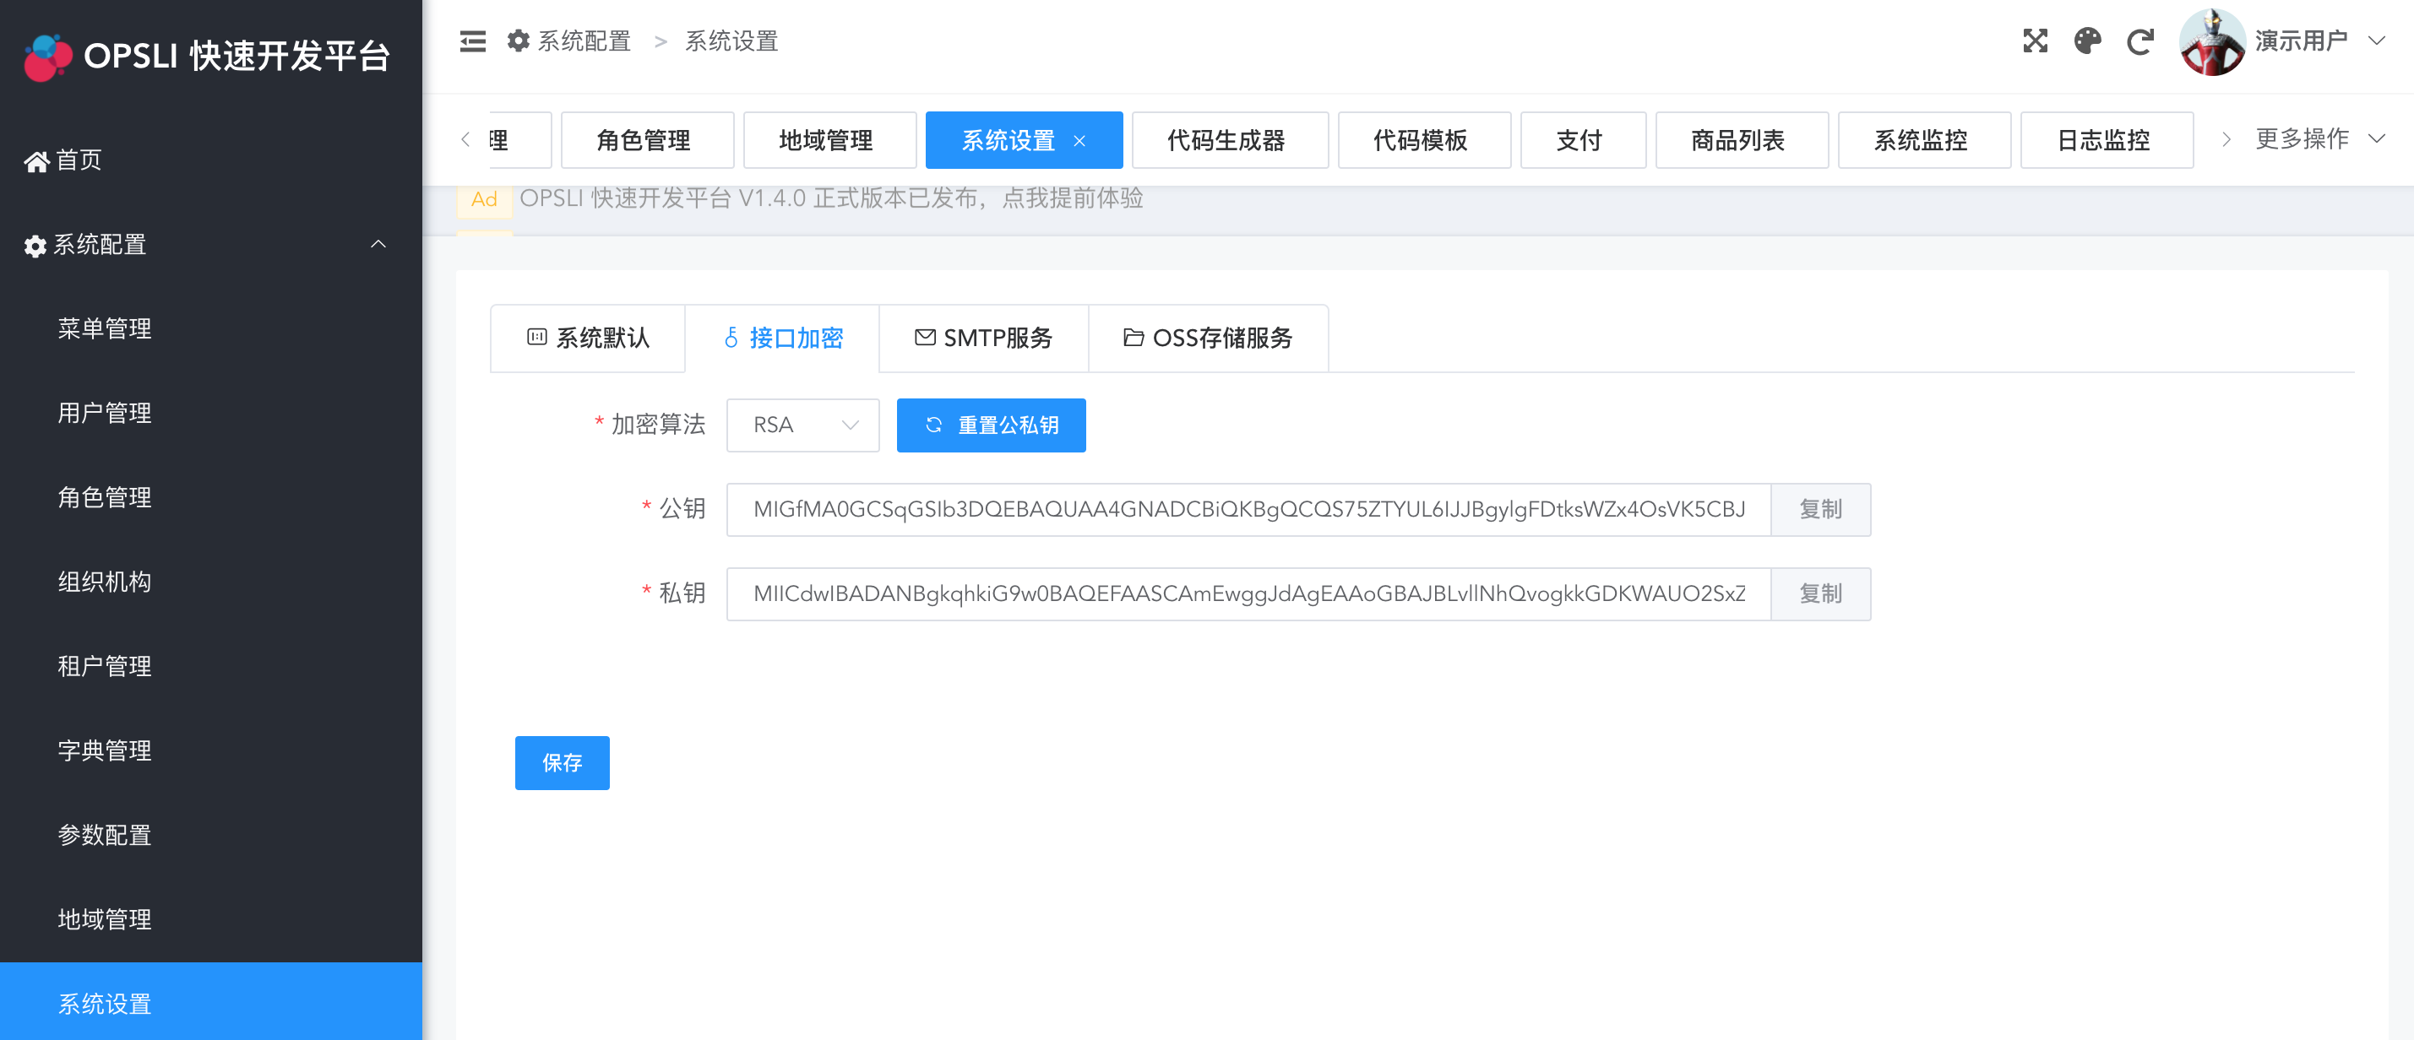Toggle the sidebar collapse hamburger icon

472,41
